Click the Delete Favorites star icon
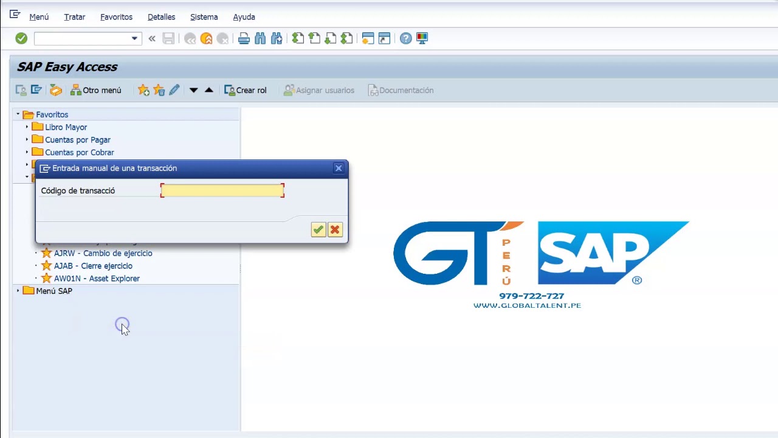The image size is (778, 438). [159, 90]
